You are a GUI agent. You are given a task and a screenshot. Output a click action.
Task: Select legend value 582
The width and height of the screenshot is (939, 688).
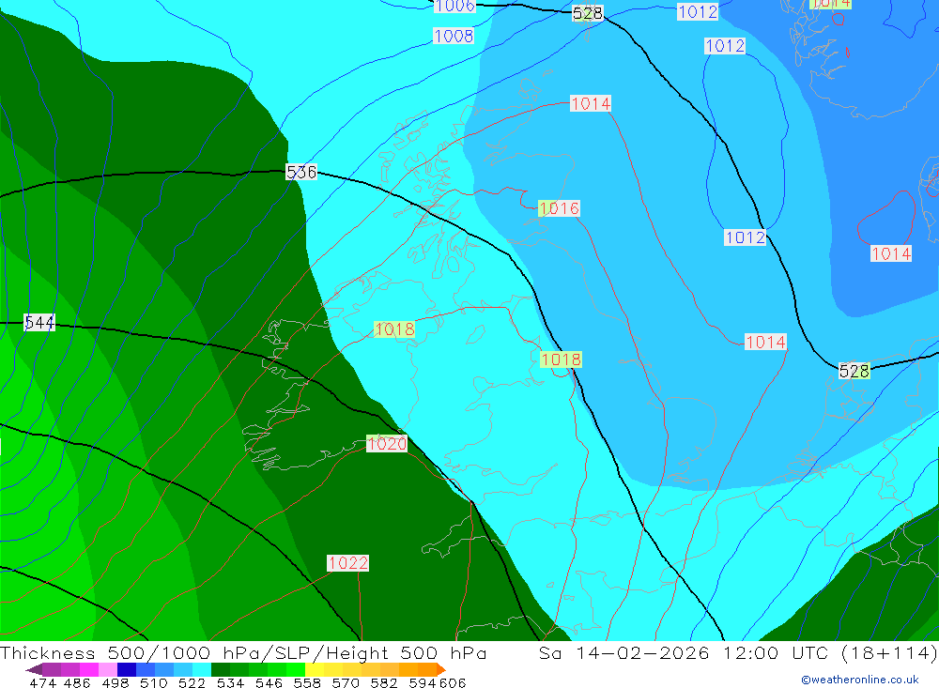(x=384, y=682)
